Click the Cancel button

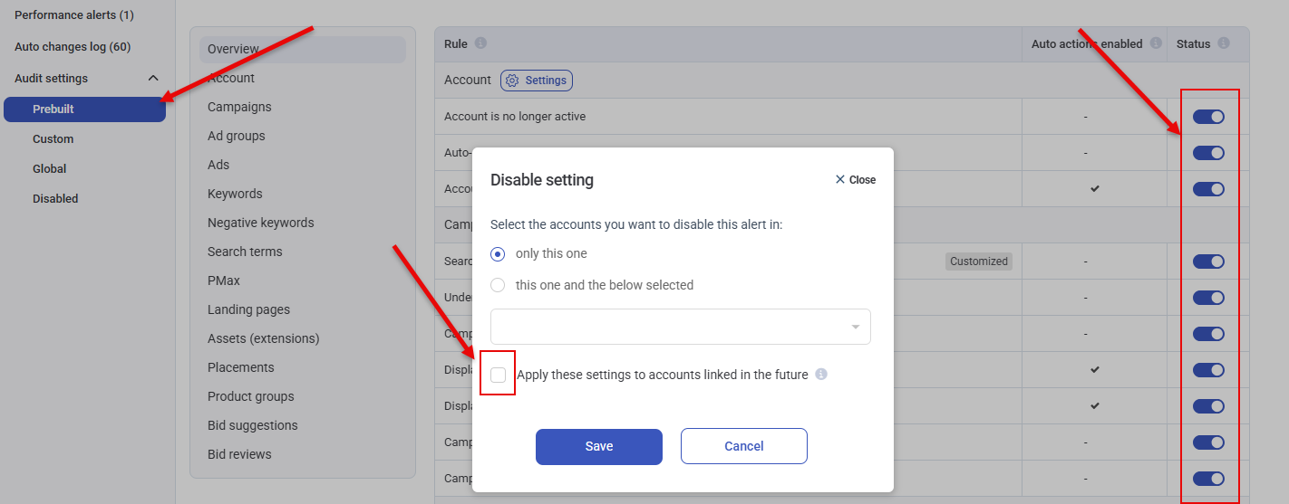[743, 446]
